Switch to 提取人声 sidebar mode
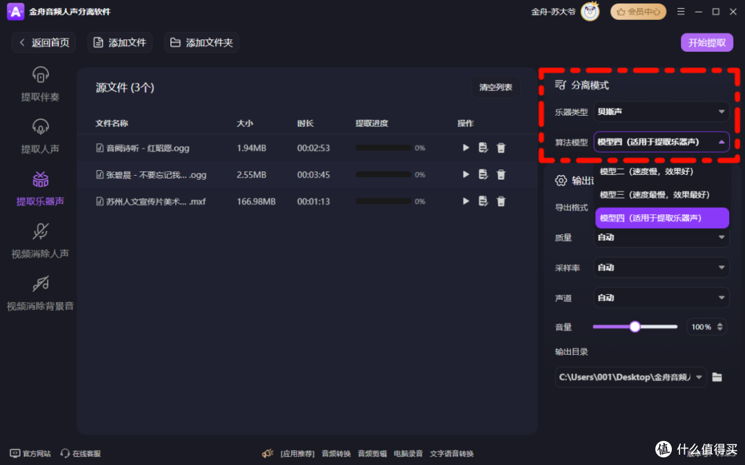This screenshot has height=465, width=745. (x=41, y=136)
